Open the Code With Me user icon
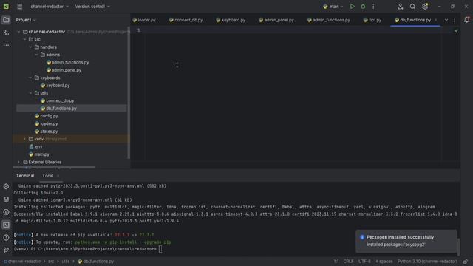 point(401,7)
